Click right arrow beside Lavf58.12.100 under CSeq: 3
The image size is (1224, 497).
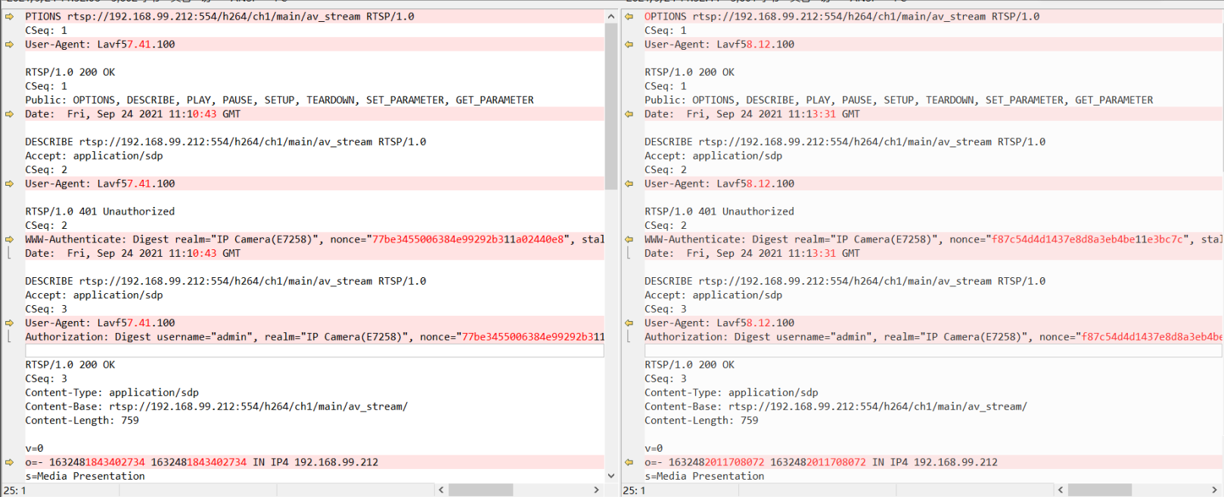pos(629,323)
